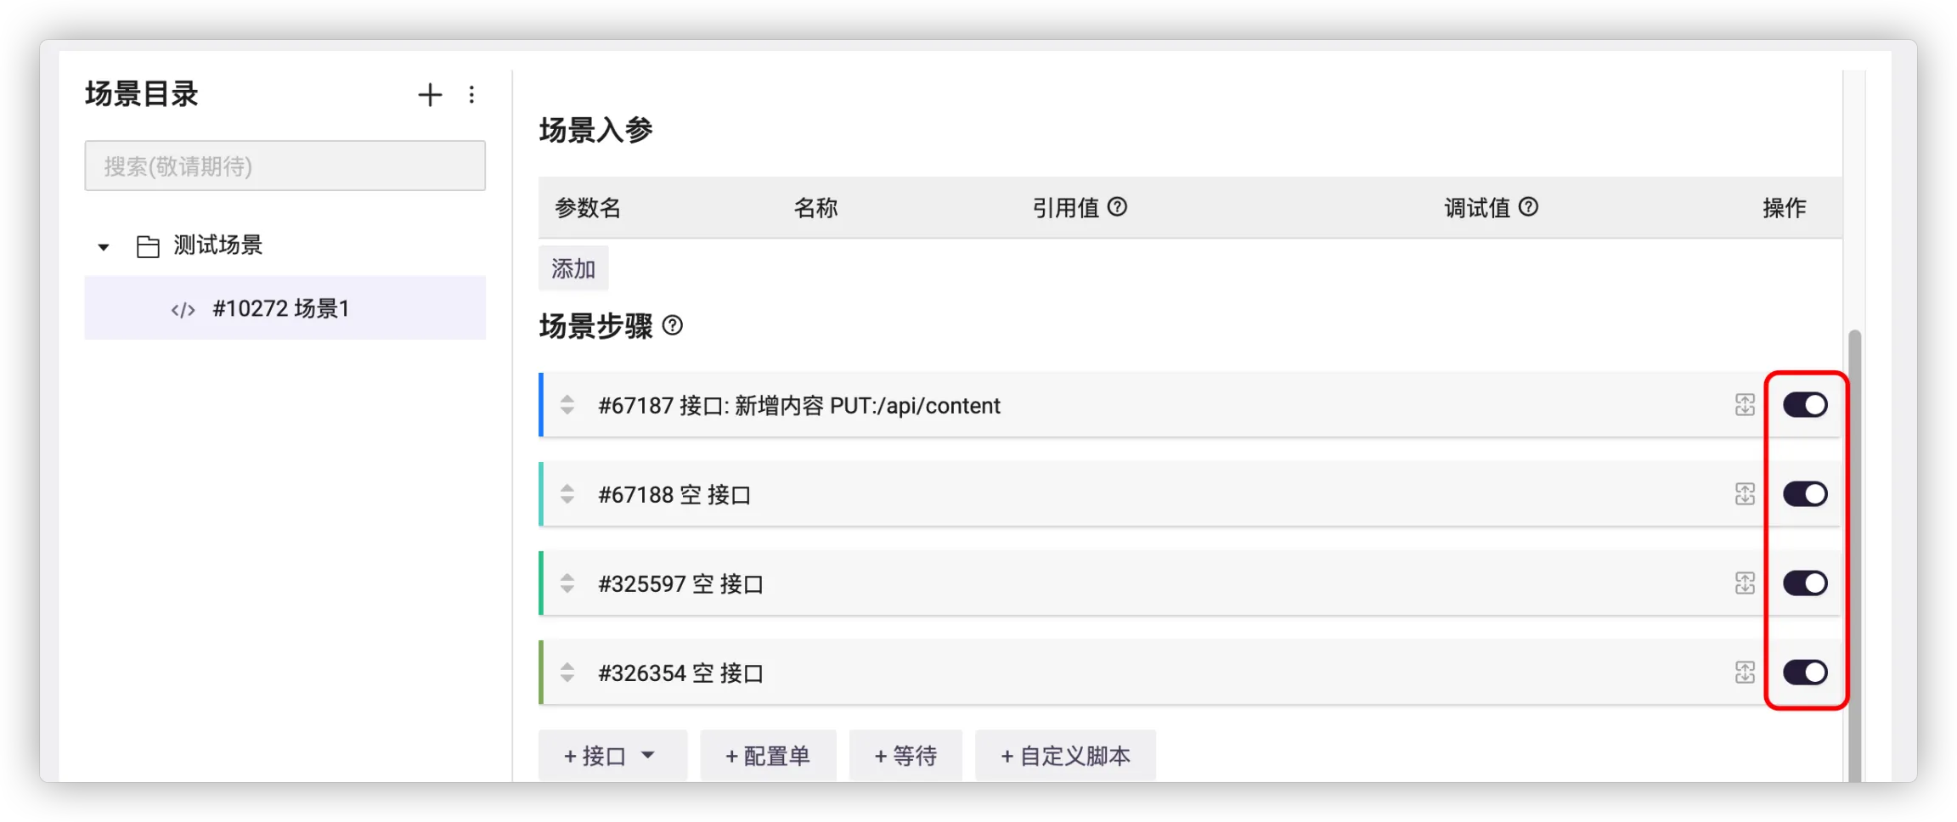Click the expand icon on step #67187
Viewport: 1957px width, 822px height.
coord(1745,405)
